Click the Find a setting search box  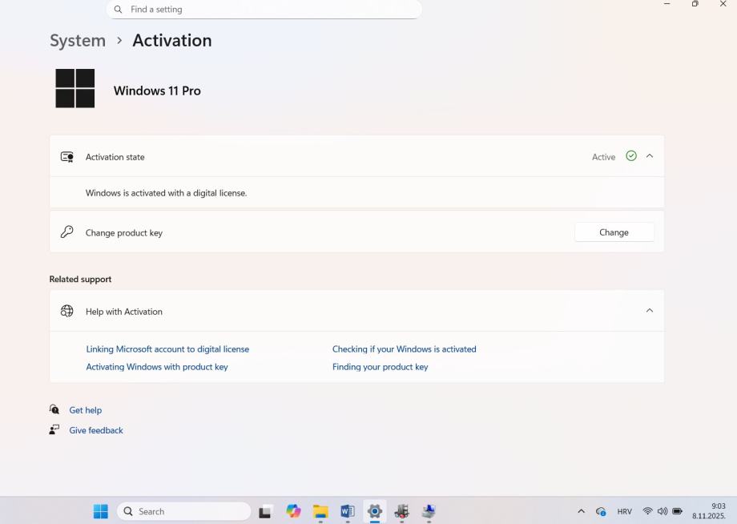[x=264, y=10]
